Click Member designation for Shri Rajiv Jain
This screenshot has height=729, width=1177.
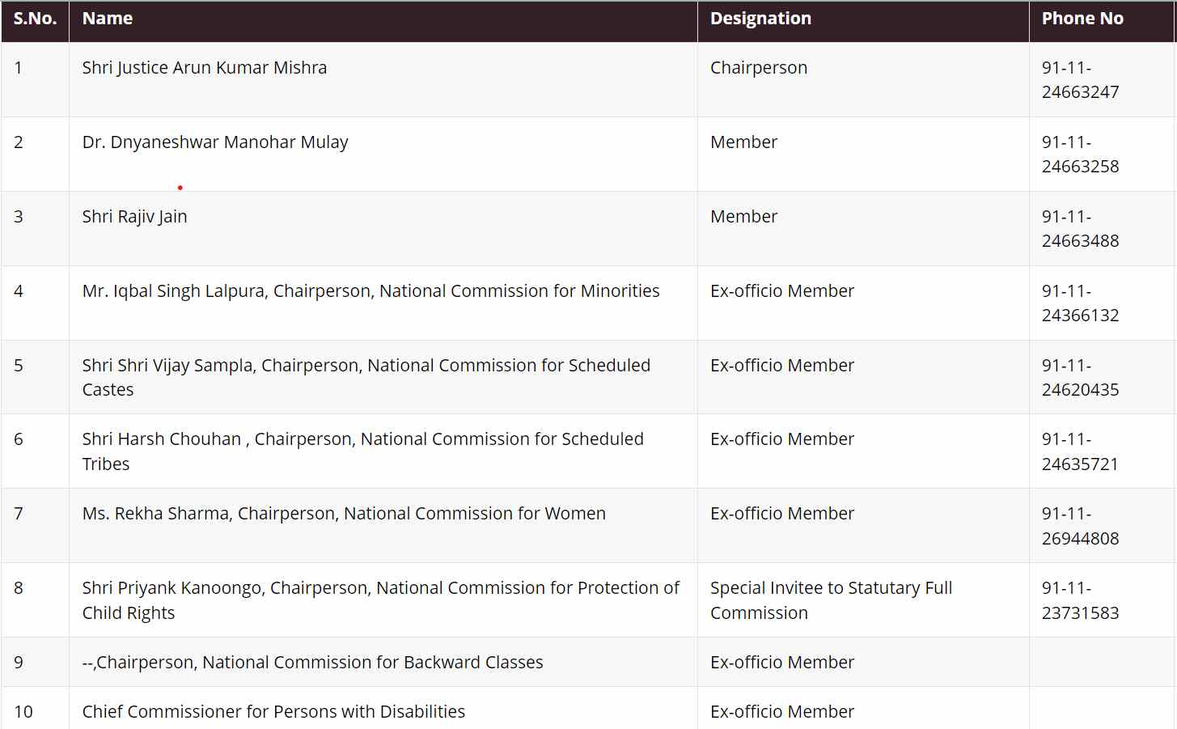tap(743, 217)
